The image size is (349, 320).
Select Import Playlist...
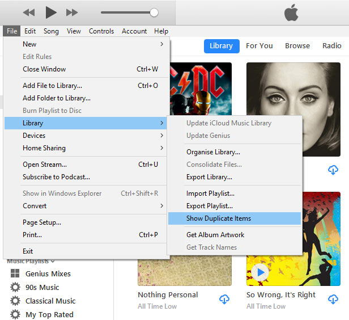(235, 193)
